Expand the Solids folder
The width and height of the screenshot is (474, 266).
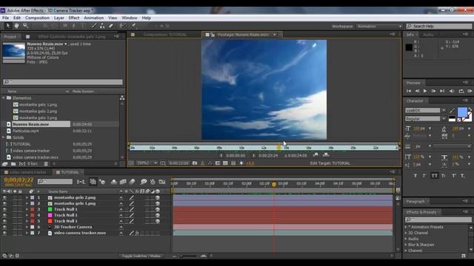[x=4, y=137]
